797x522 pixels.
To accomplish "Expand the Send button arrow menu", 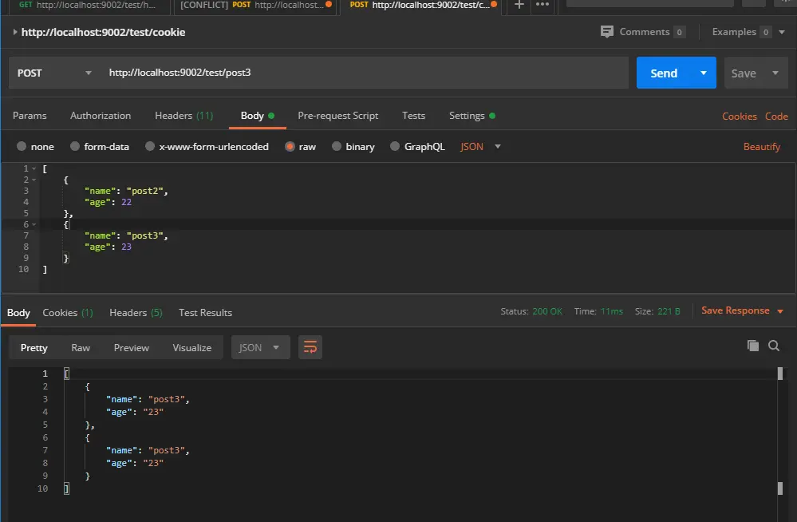I will pyautogui.click(x=704, y=73).
